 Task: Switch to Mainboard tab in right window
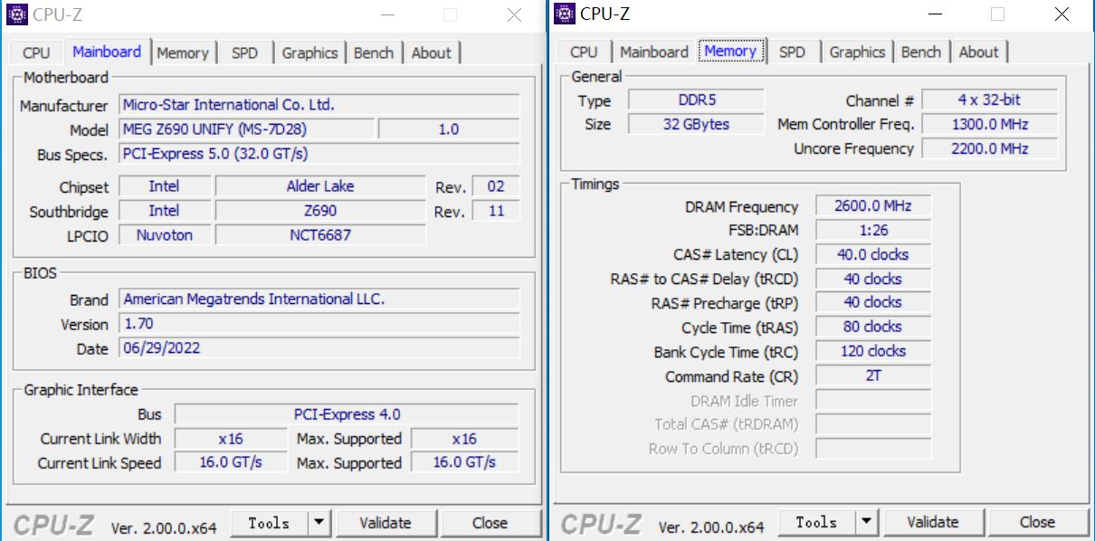coord(654,52)
